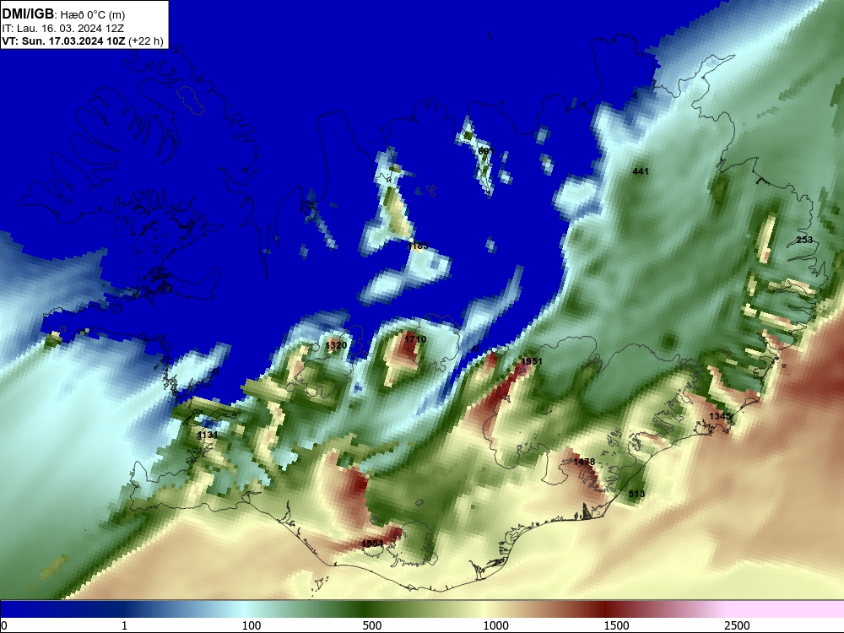The image size is (844, 633).
Task: Click the 1320 value label on map
Action: [336, 345]
